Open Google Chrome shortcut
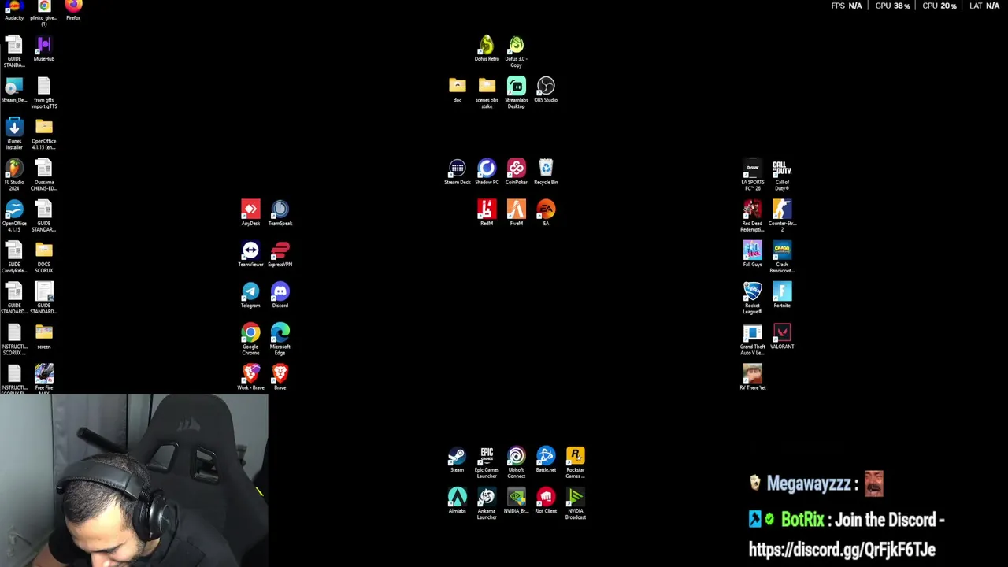Image resolution: width=1008 pixels, height=567 pixels. pos(250,339)
